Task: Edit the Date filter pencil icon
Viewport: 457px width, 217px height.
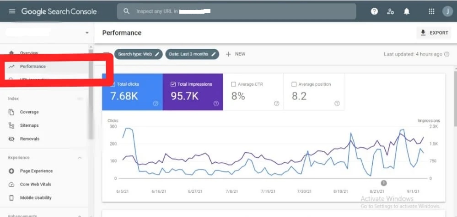Action: point(214,54)
